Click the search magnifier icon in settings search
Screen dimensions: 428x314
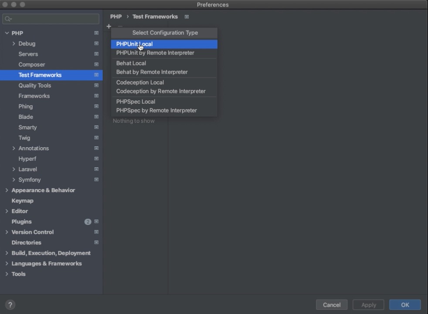click(x=8, y=19)
